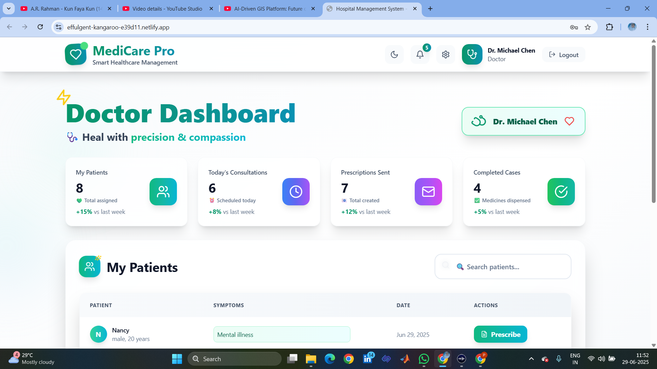This screenshot has height=369, width=657.
Task: Show hidden system tray icons chevron
Action: pos(531,359)
